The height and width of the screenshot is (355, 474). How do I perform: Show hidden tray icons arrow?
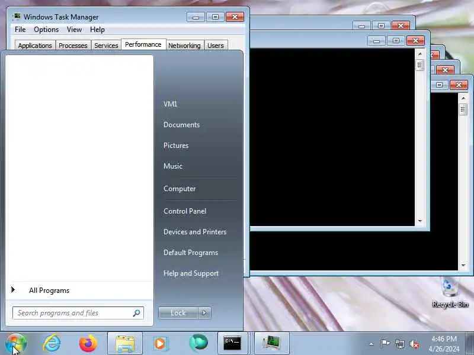[x=371, y=344]
